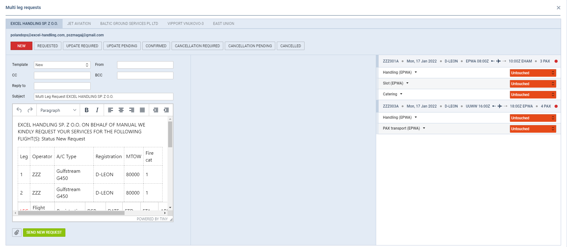Increase indent in editor toolbar

tap(166, 110)
